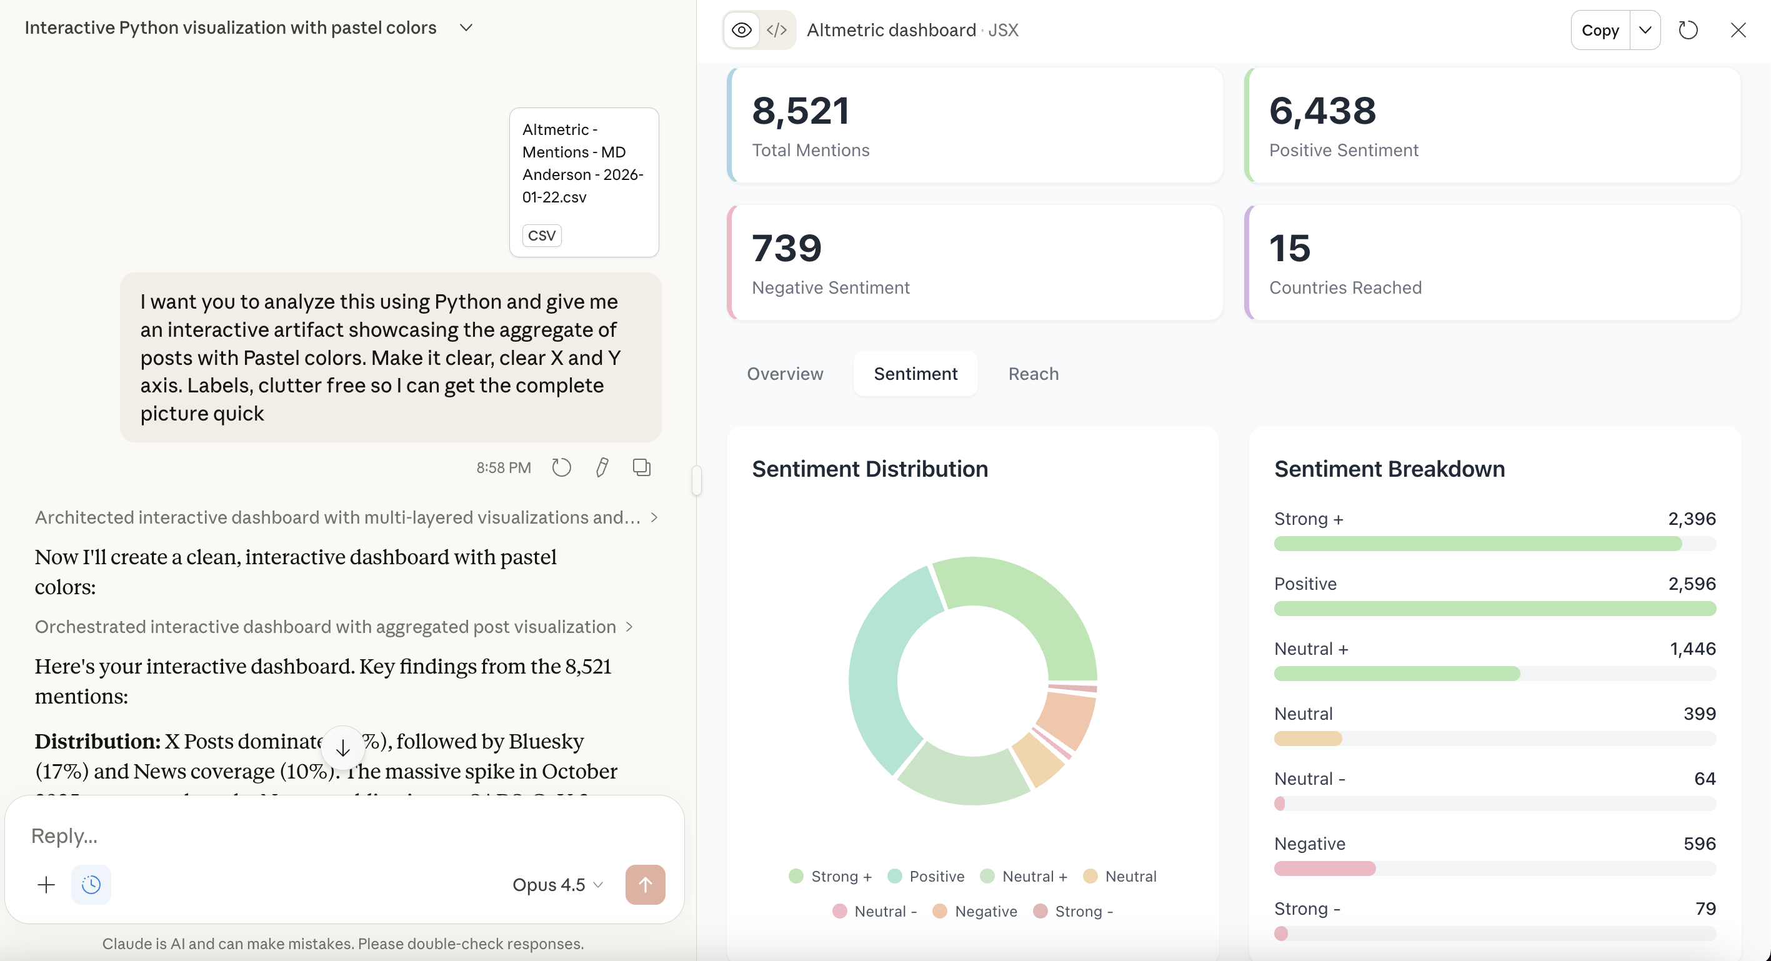Add an attachment with the plus icon
Viewport: 1771px width, 961px height.
[46, 885]
